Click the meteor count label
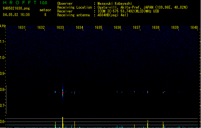201x128 pixels. coord(45,10)
